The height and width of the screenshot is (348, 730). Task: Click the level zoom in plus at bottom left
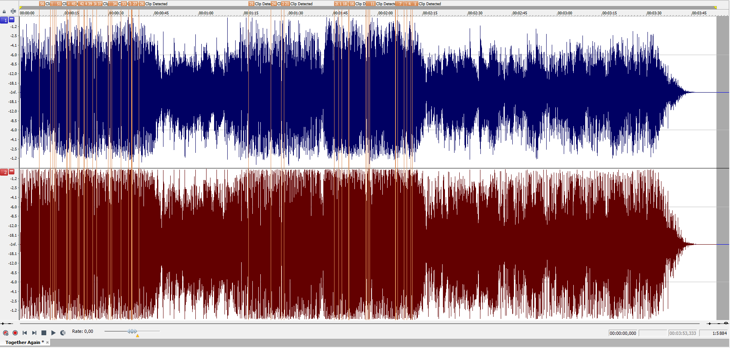tap(3, 324)
